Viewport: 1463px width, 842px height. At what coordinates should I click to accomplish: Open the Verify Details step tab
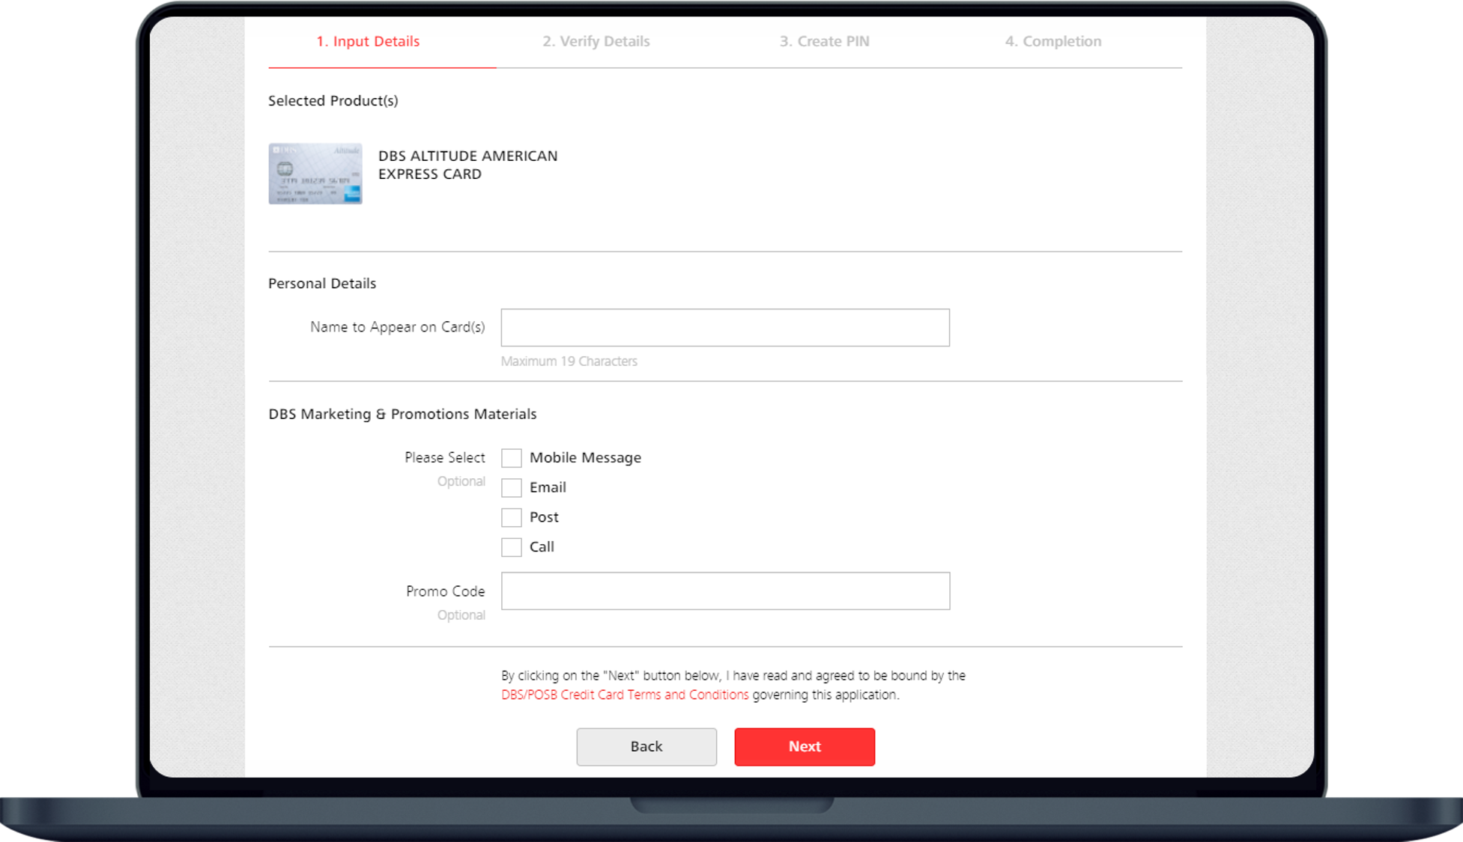click(596, 41)
